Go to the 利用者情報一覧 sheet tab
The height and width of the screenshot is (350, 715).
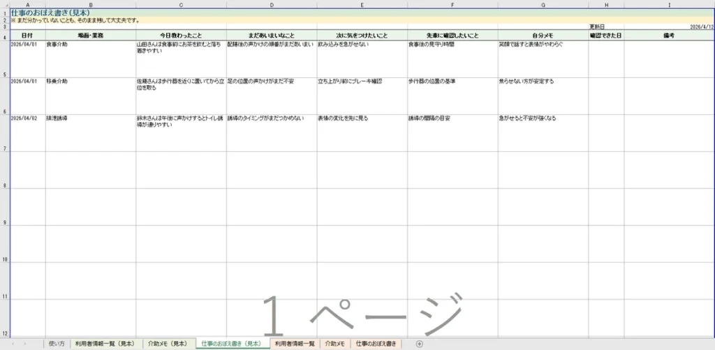pyautogui.click(x=295, y=344)
